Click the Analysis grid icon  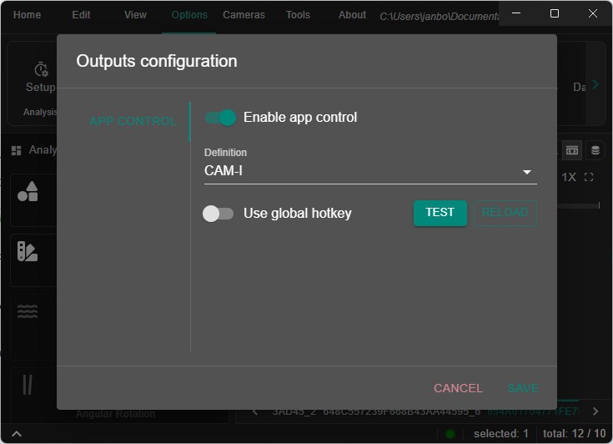(16, 150)
